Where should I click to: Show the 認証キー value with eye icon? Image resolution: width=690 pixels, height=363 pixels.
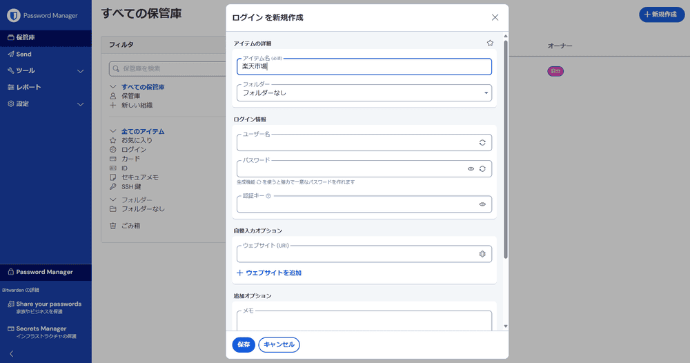tap(482, 204)
